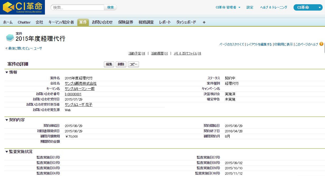
Task: Open the CI革命 app selector dropdown
Action: (308, 8)
